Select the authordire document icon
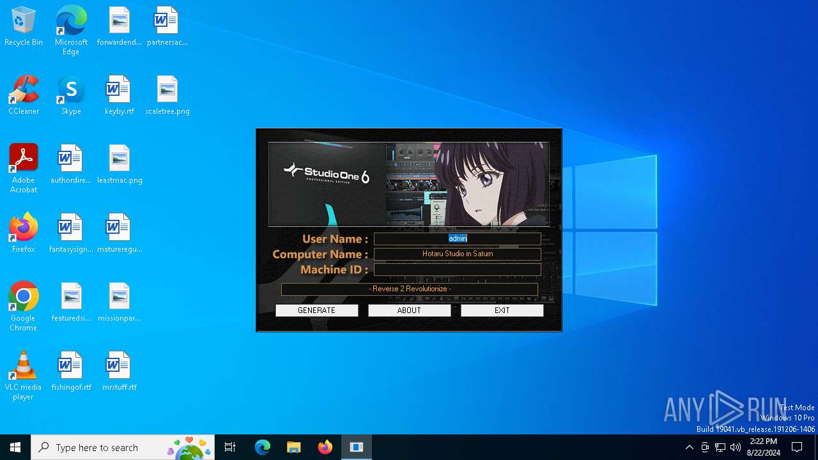The height and width of the screenshot is (460, 818). [71, 165]
